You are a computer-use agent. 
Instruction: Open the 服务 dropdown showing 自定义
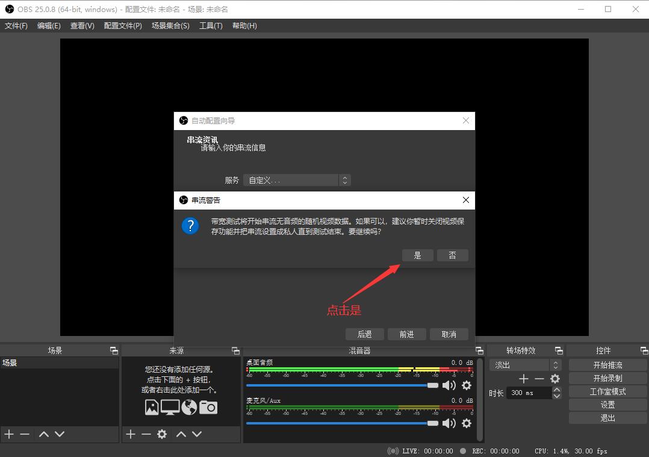click(297, 180)
